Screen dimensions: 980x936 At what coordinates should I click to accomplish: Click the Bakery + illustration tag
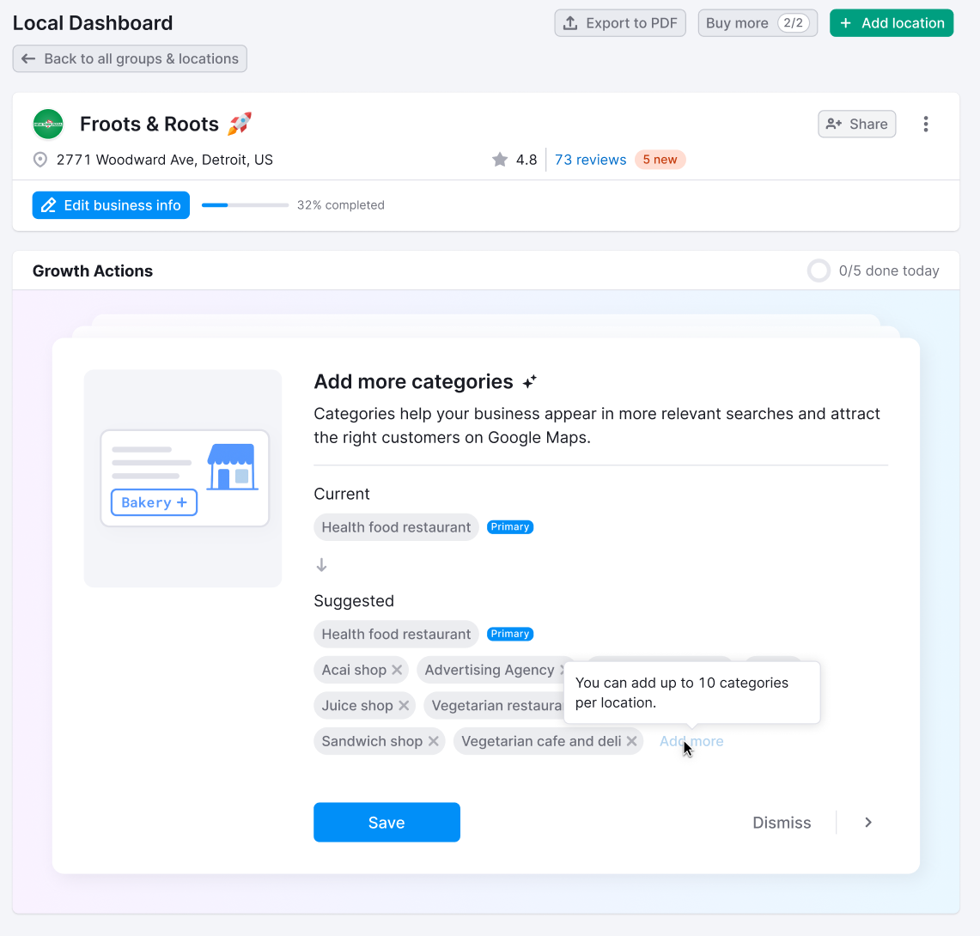[155, 502]
